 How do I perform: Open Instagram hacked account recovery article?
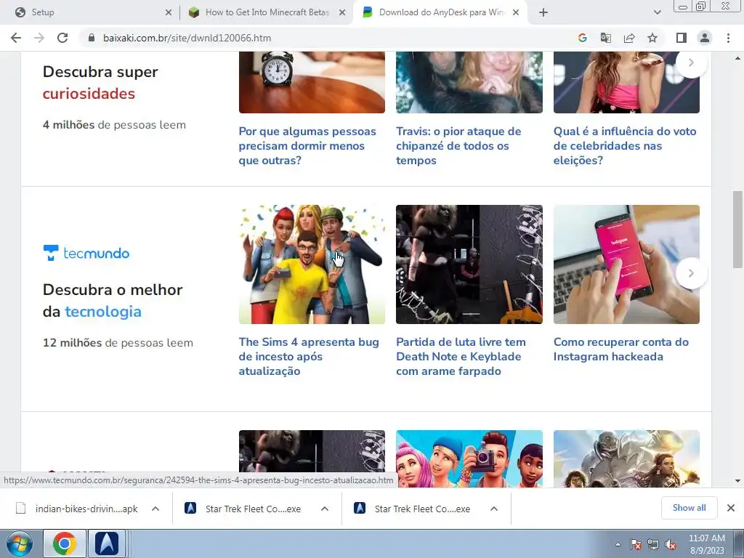tap(621, 349)
